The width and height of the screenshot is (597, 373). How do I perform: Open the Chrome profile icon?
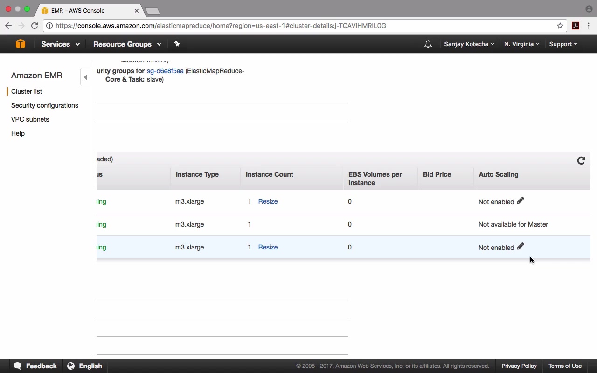coord(589,9)
